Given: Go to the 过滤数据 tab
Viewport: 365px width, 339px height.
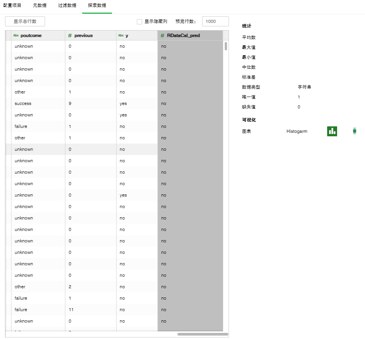Looking at the screenshot, I should 67,6.
